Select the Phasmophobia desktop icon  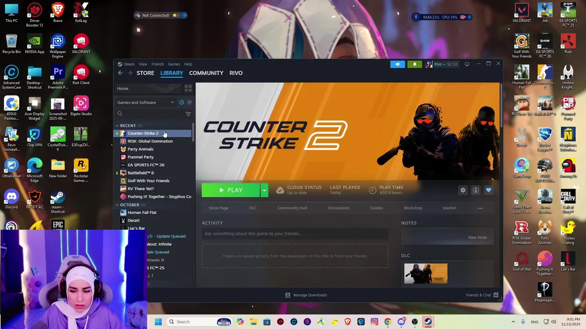545,293
